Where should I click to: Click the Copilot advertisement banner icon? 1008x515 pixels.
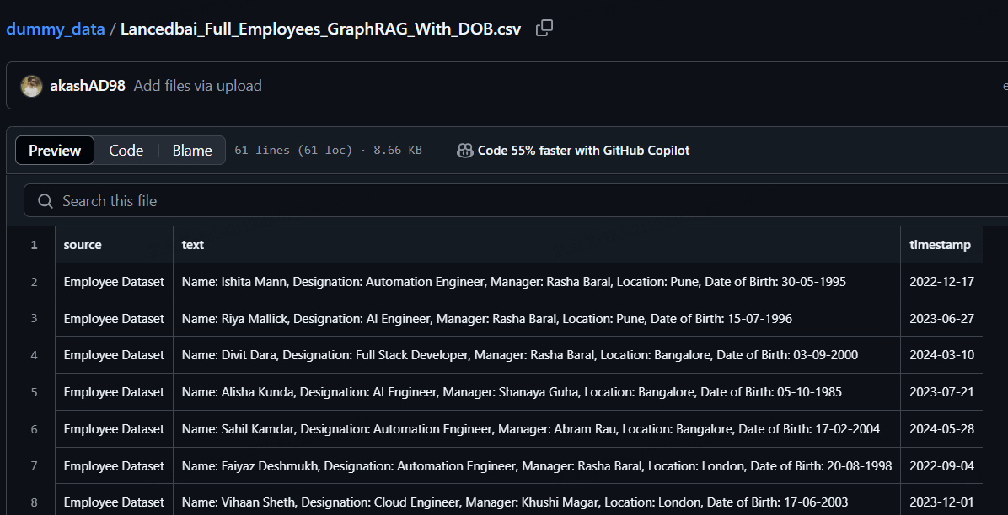[465, 151]
